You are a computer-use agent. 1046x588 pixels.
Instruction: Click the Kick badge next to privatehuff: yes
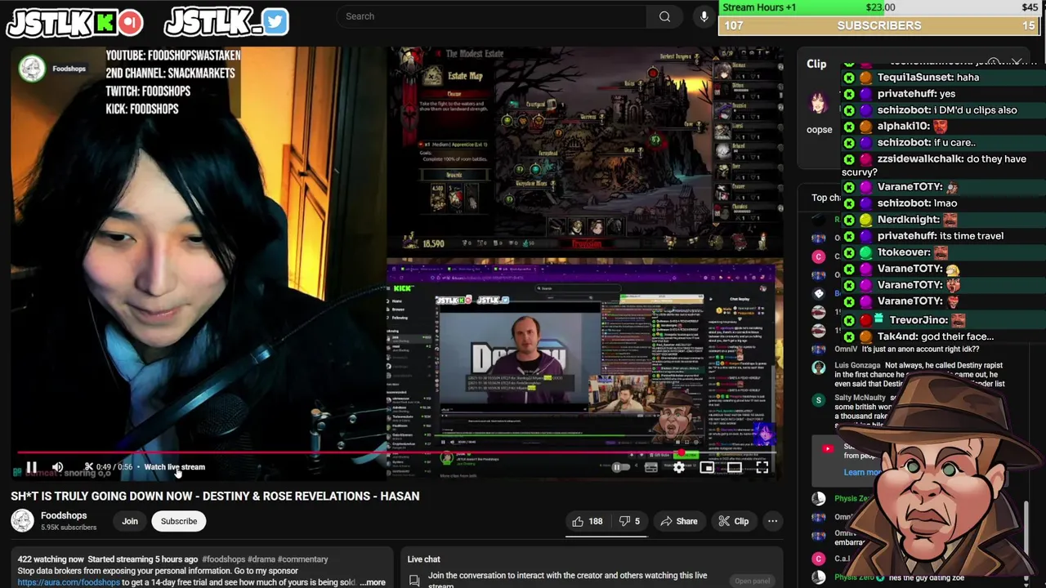pos(849,94)
